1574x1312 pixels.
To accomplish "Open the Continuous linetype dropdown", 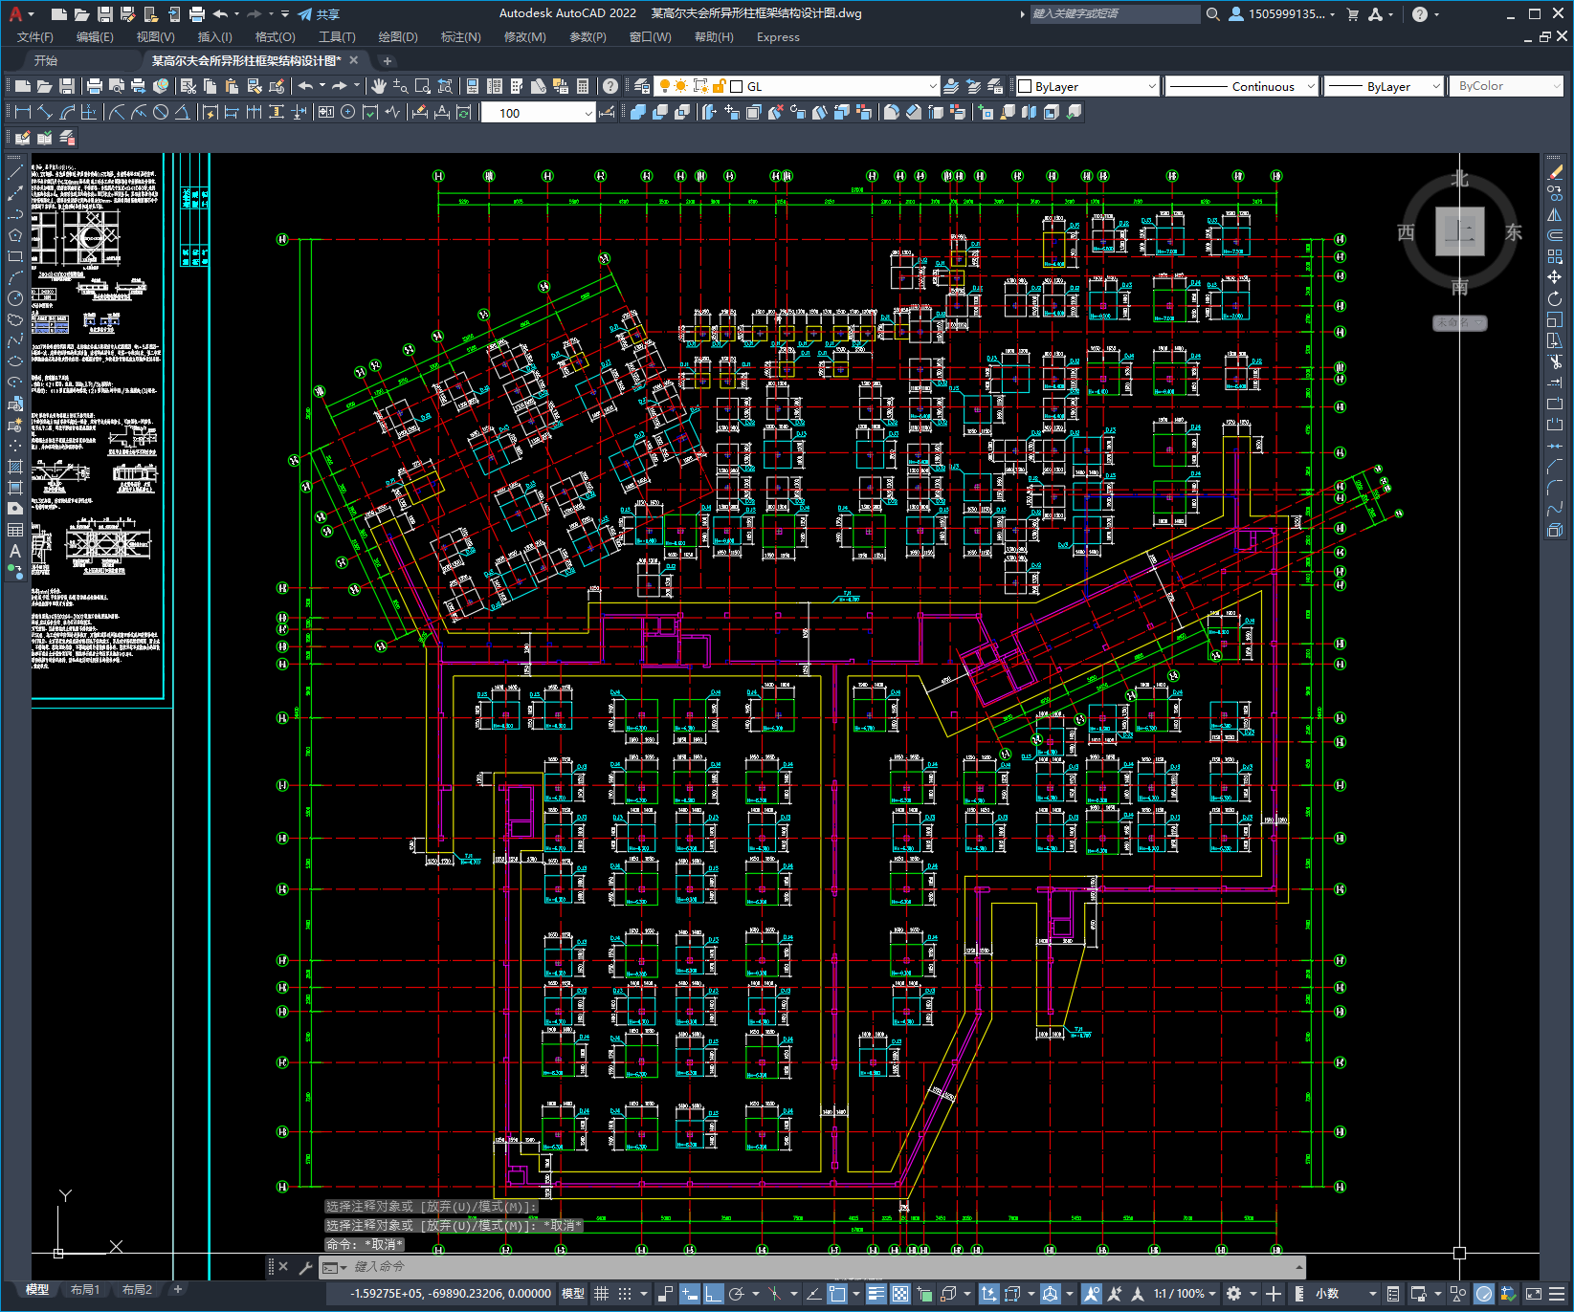I will tap(1242, 86).
